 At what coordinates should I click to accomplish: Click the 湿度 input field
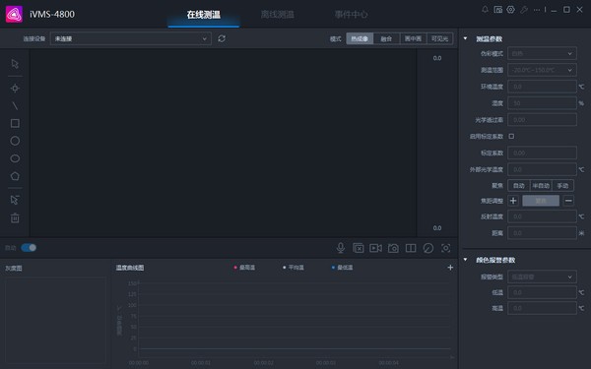pos(542,103)
